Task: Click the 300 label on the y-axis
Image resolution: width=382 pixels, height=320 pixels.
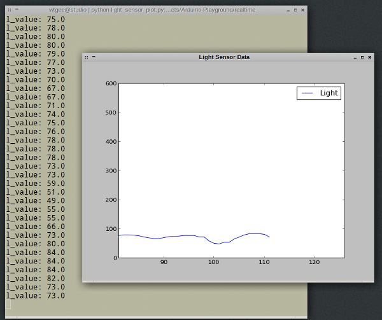Action: [x=111, y=171]
